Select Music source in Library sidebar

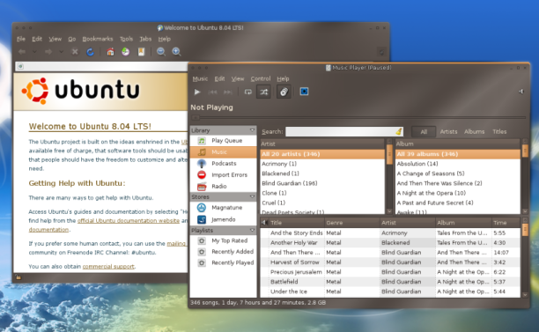(223, 151)
